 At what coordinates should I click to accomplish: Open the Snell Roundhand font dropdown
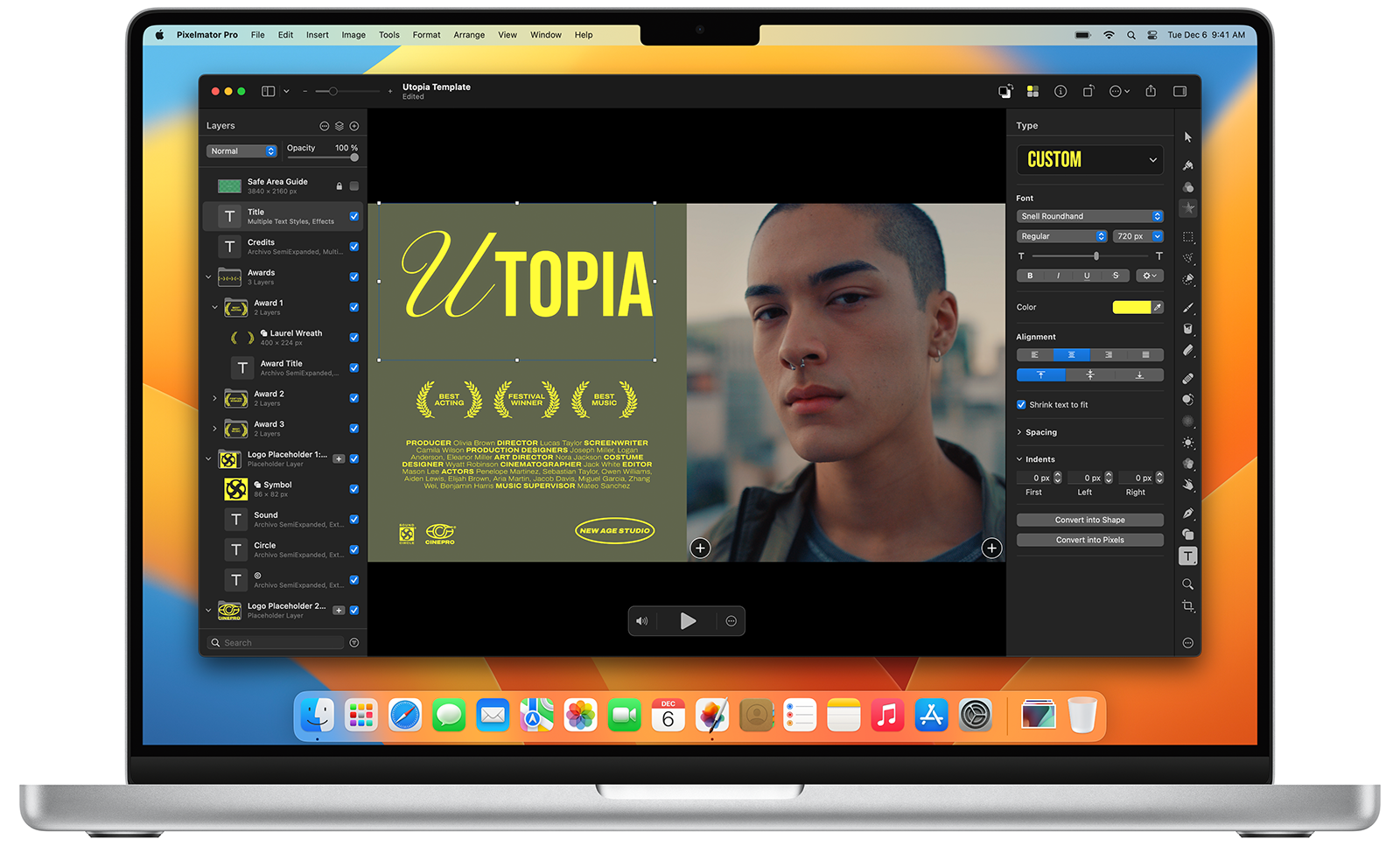tap(1090, 216)
